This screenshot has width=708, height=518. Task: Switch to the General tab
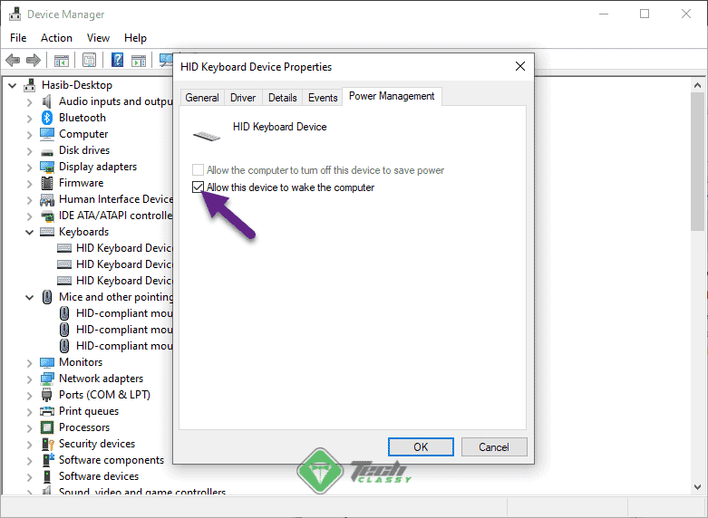click(x=202, y=98)
